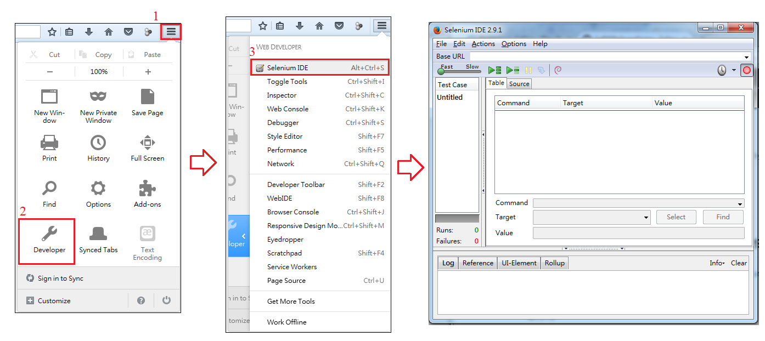Screen dimensions: 765x341
Task: Open the Command combo box dropdown
Action: click(x=740, y=204)
